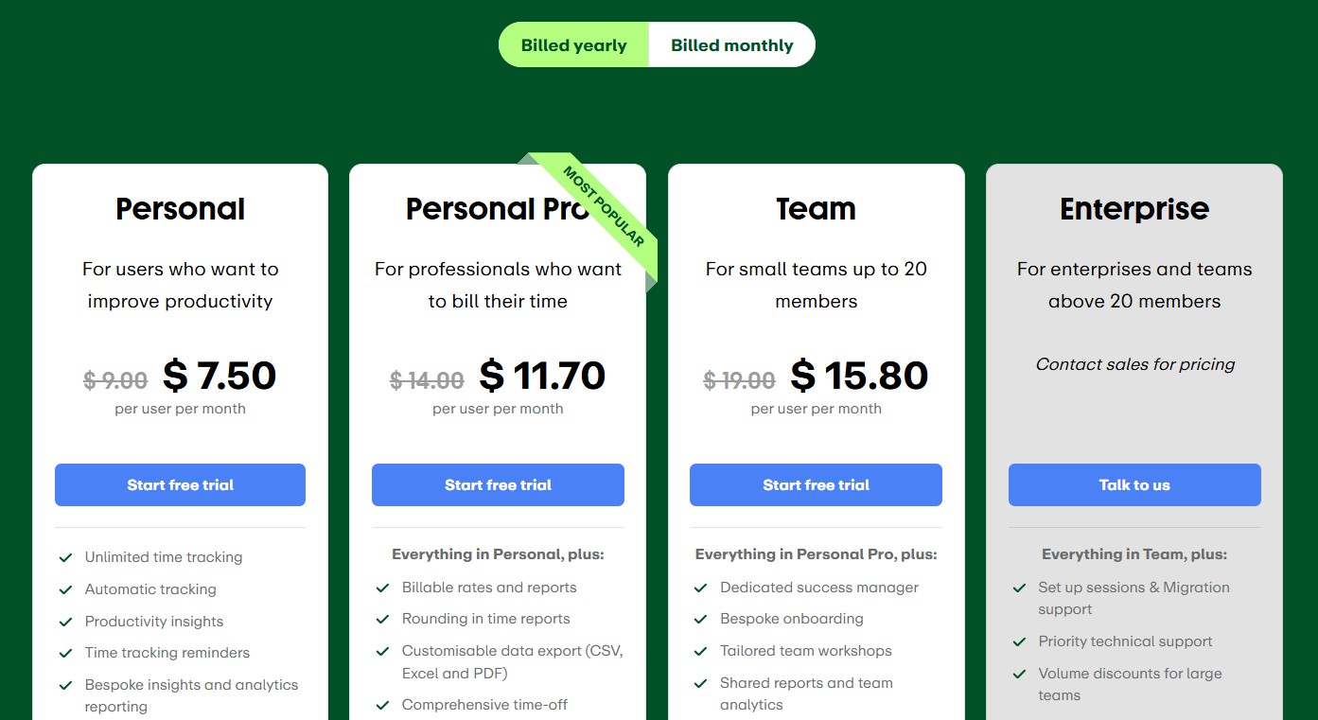Click checkmark beside Billable rates and reports

point(383,588)
